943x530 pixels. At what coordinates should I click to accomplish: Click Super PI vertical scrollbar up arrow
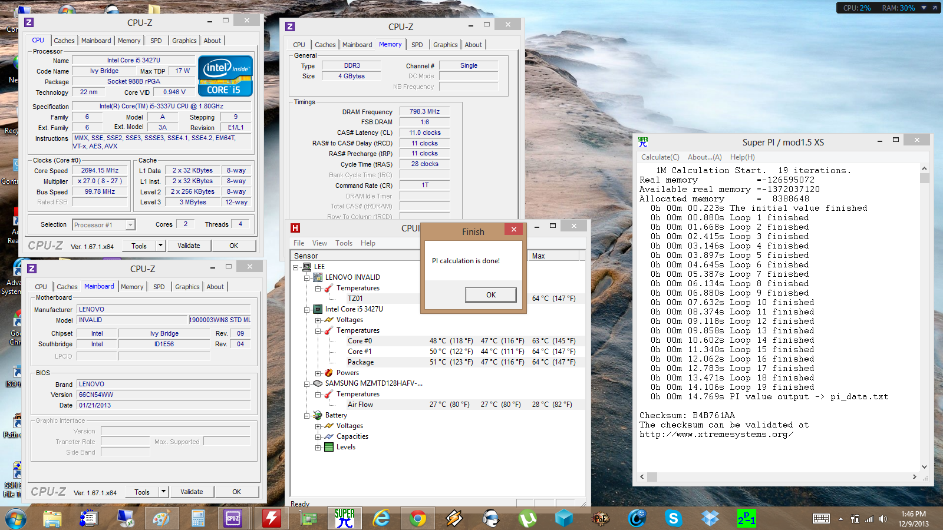tap(924, 168)
